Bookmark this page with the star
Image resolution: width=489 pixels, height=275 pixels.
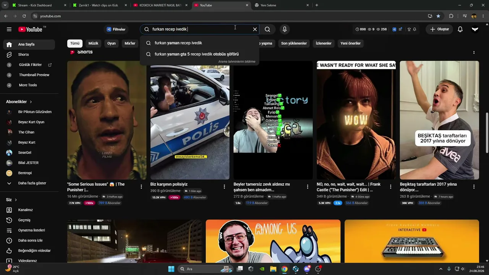coord(438,16)
